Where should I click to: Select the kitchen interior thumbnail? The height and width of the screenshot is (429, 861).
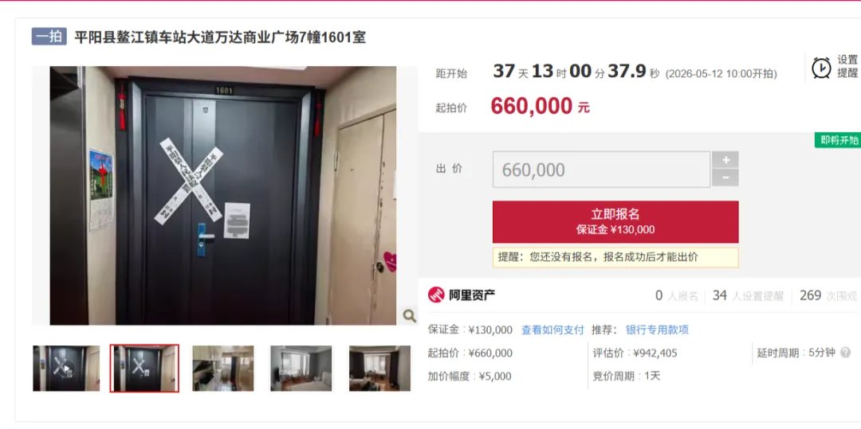point(222,369)
